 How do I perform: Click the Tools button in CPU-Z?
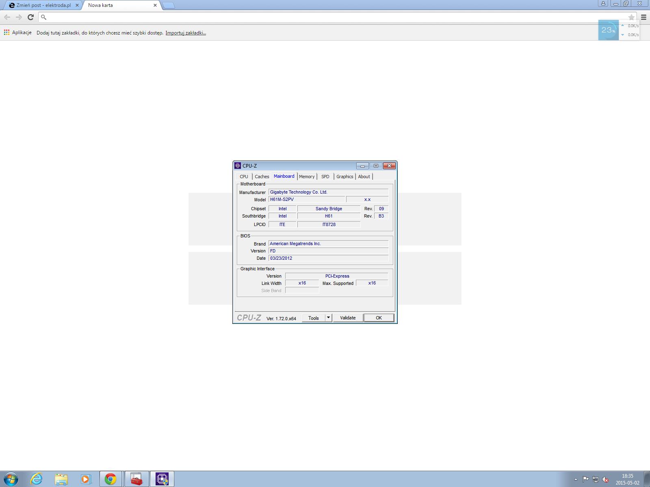(314, 318)
